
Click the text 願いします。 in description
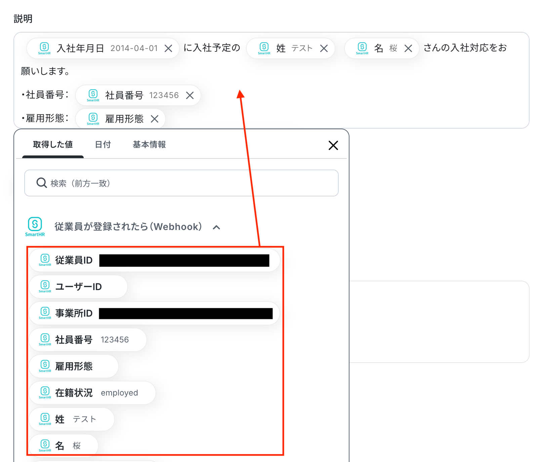point(45,71)
